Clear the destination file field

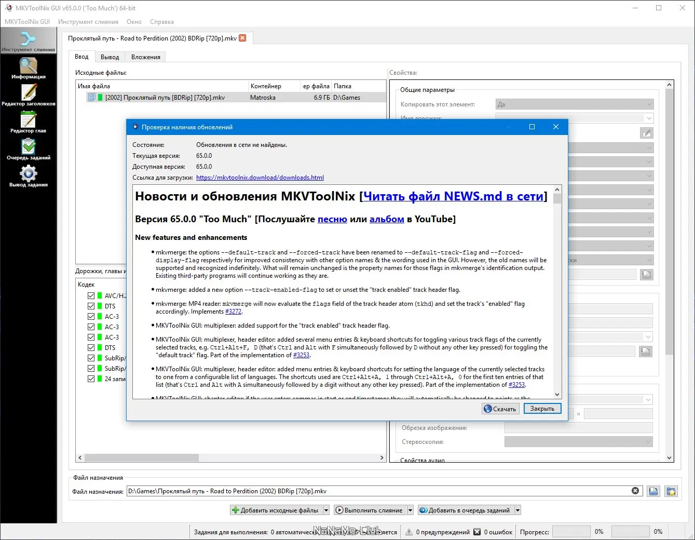click(x=635, y=491)
